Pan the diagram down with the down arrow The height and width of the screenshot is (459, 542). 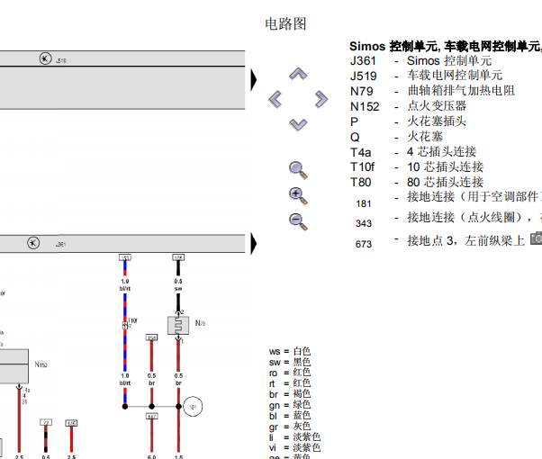point(298,125)
